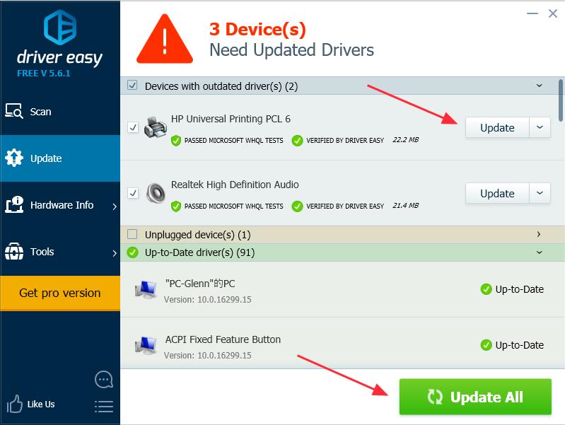Click the Like Us thumbs-up icon
The image size is (565, 425).
15,404
